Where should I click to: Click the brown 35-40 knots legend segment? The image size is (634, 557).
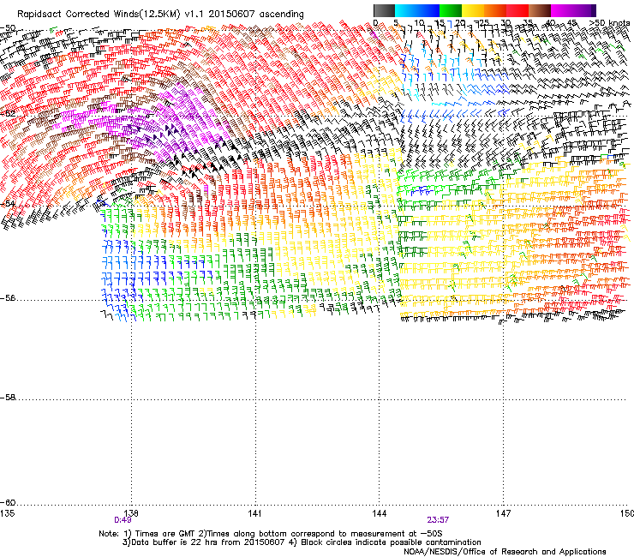tap(540, 10)
